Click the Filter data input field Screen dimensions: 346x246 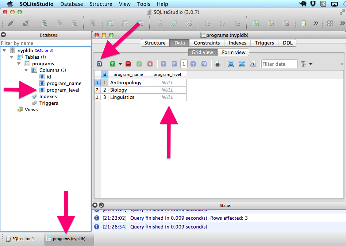279,64
